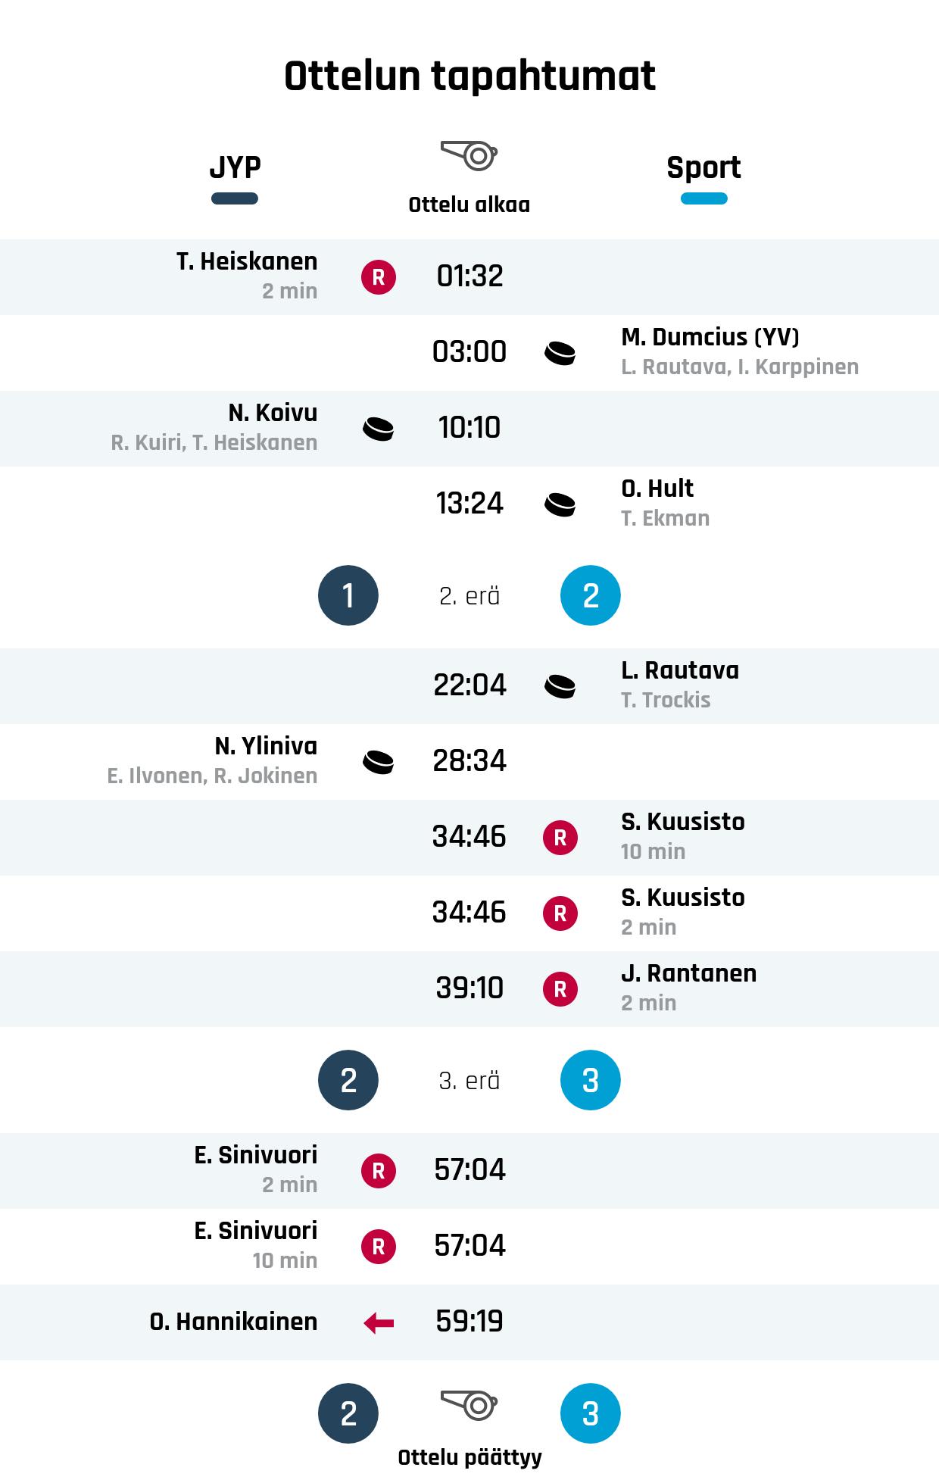Click the JYP score 1 badge at 2. erä

click(x=348, y=595)
